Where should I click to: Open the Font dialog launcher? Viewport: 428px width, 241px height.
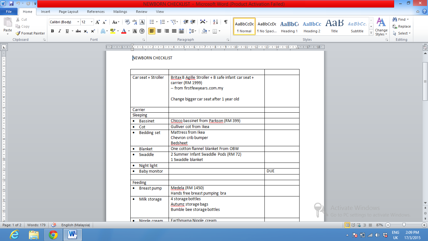click(x=144, y=40)
